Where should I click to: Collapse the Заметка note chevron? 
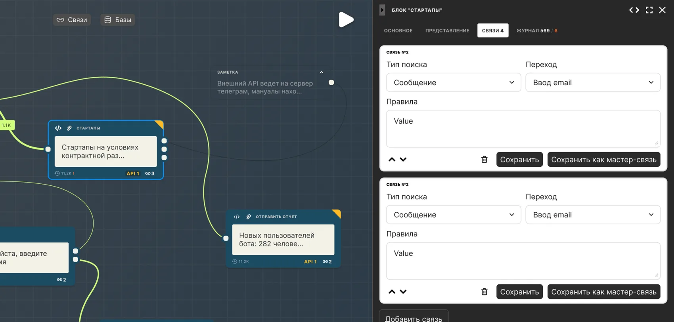coord(322,72)
